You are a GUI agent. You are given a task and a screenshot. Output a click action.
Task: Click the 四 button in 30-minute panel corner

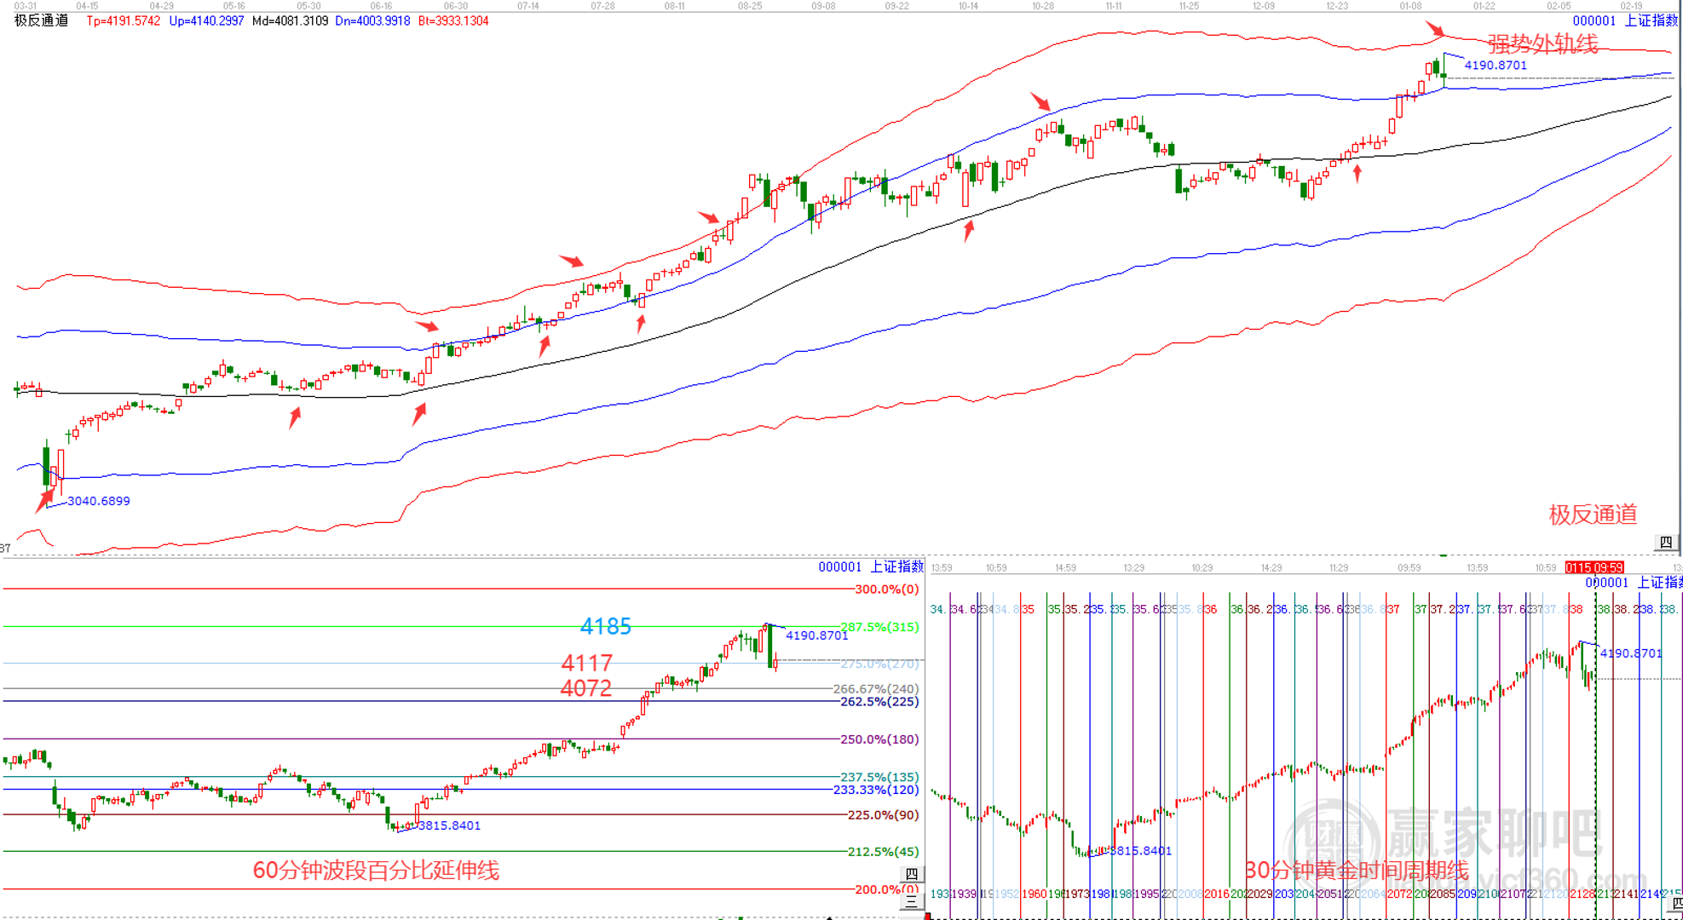1675,903
